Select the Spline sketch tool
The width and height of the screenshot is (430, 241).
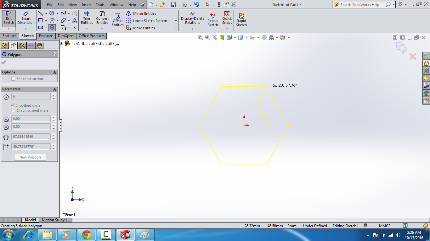point(63,13)
